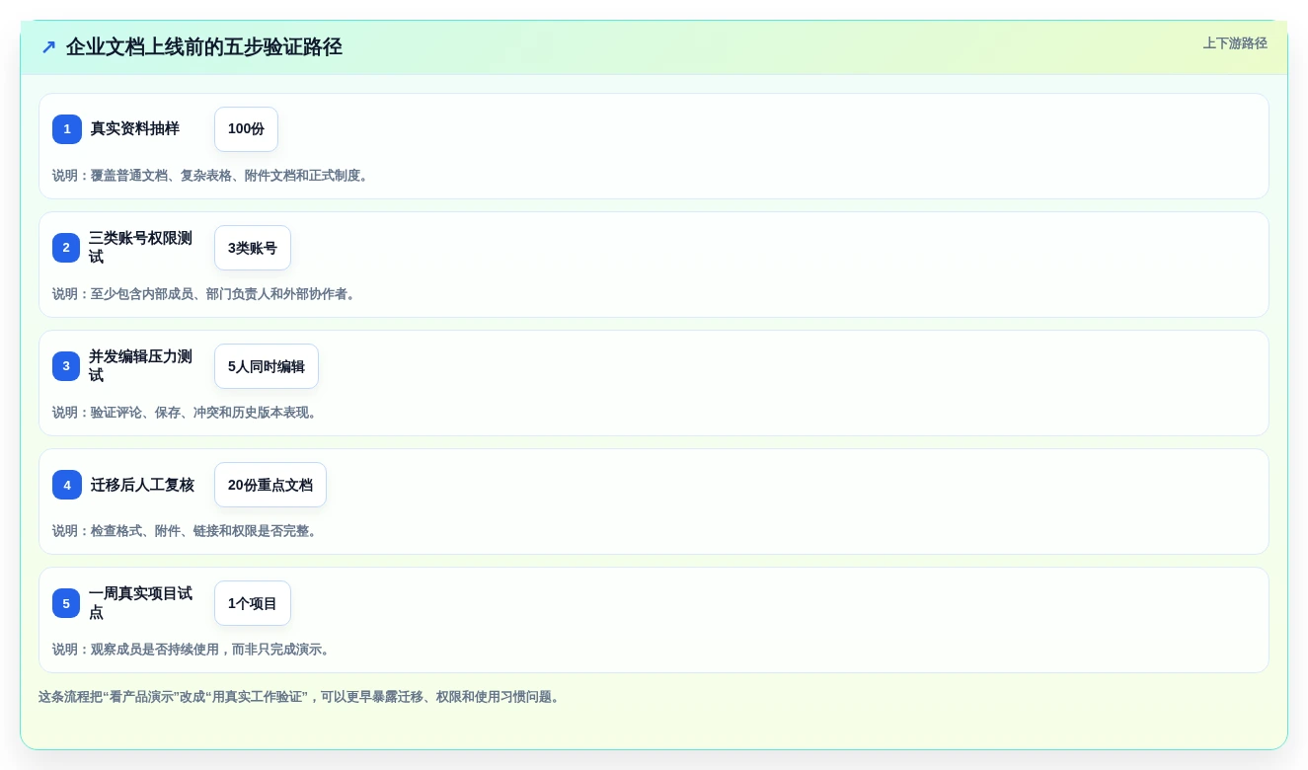The height and width of the screenshot is (770, 1308).
Task: Click step number badge 2
Action: [x=66, y=248]
